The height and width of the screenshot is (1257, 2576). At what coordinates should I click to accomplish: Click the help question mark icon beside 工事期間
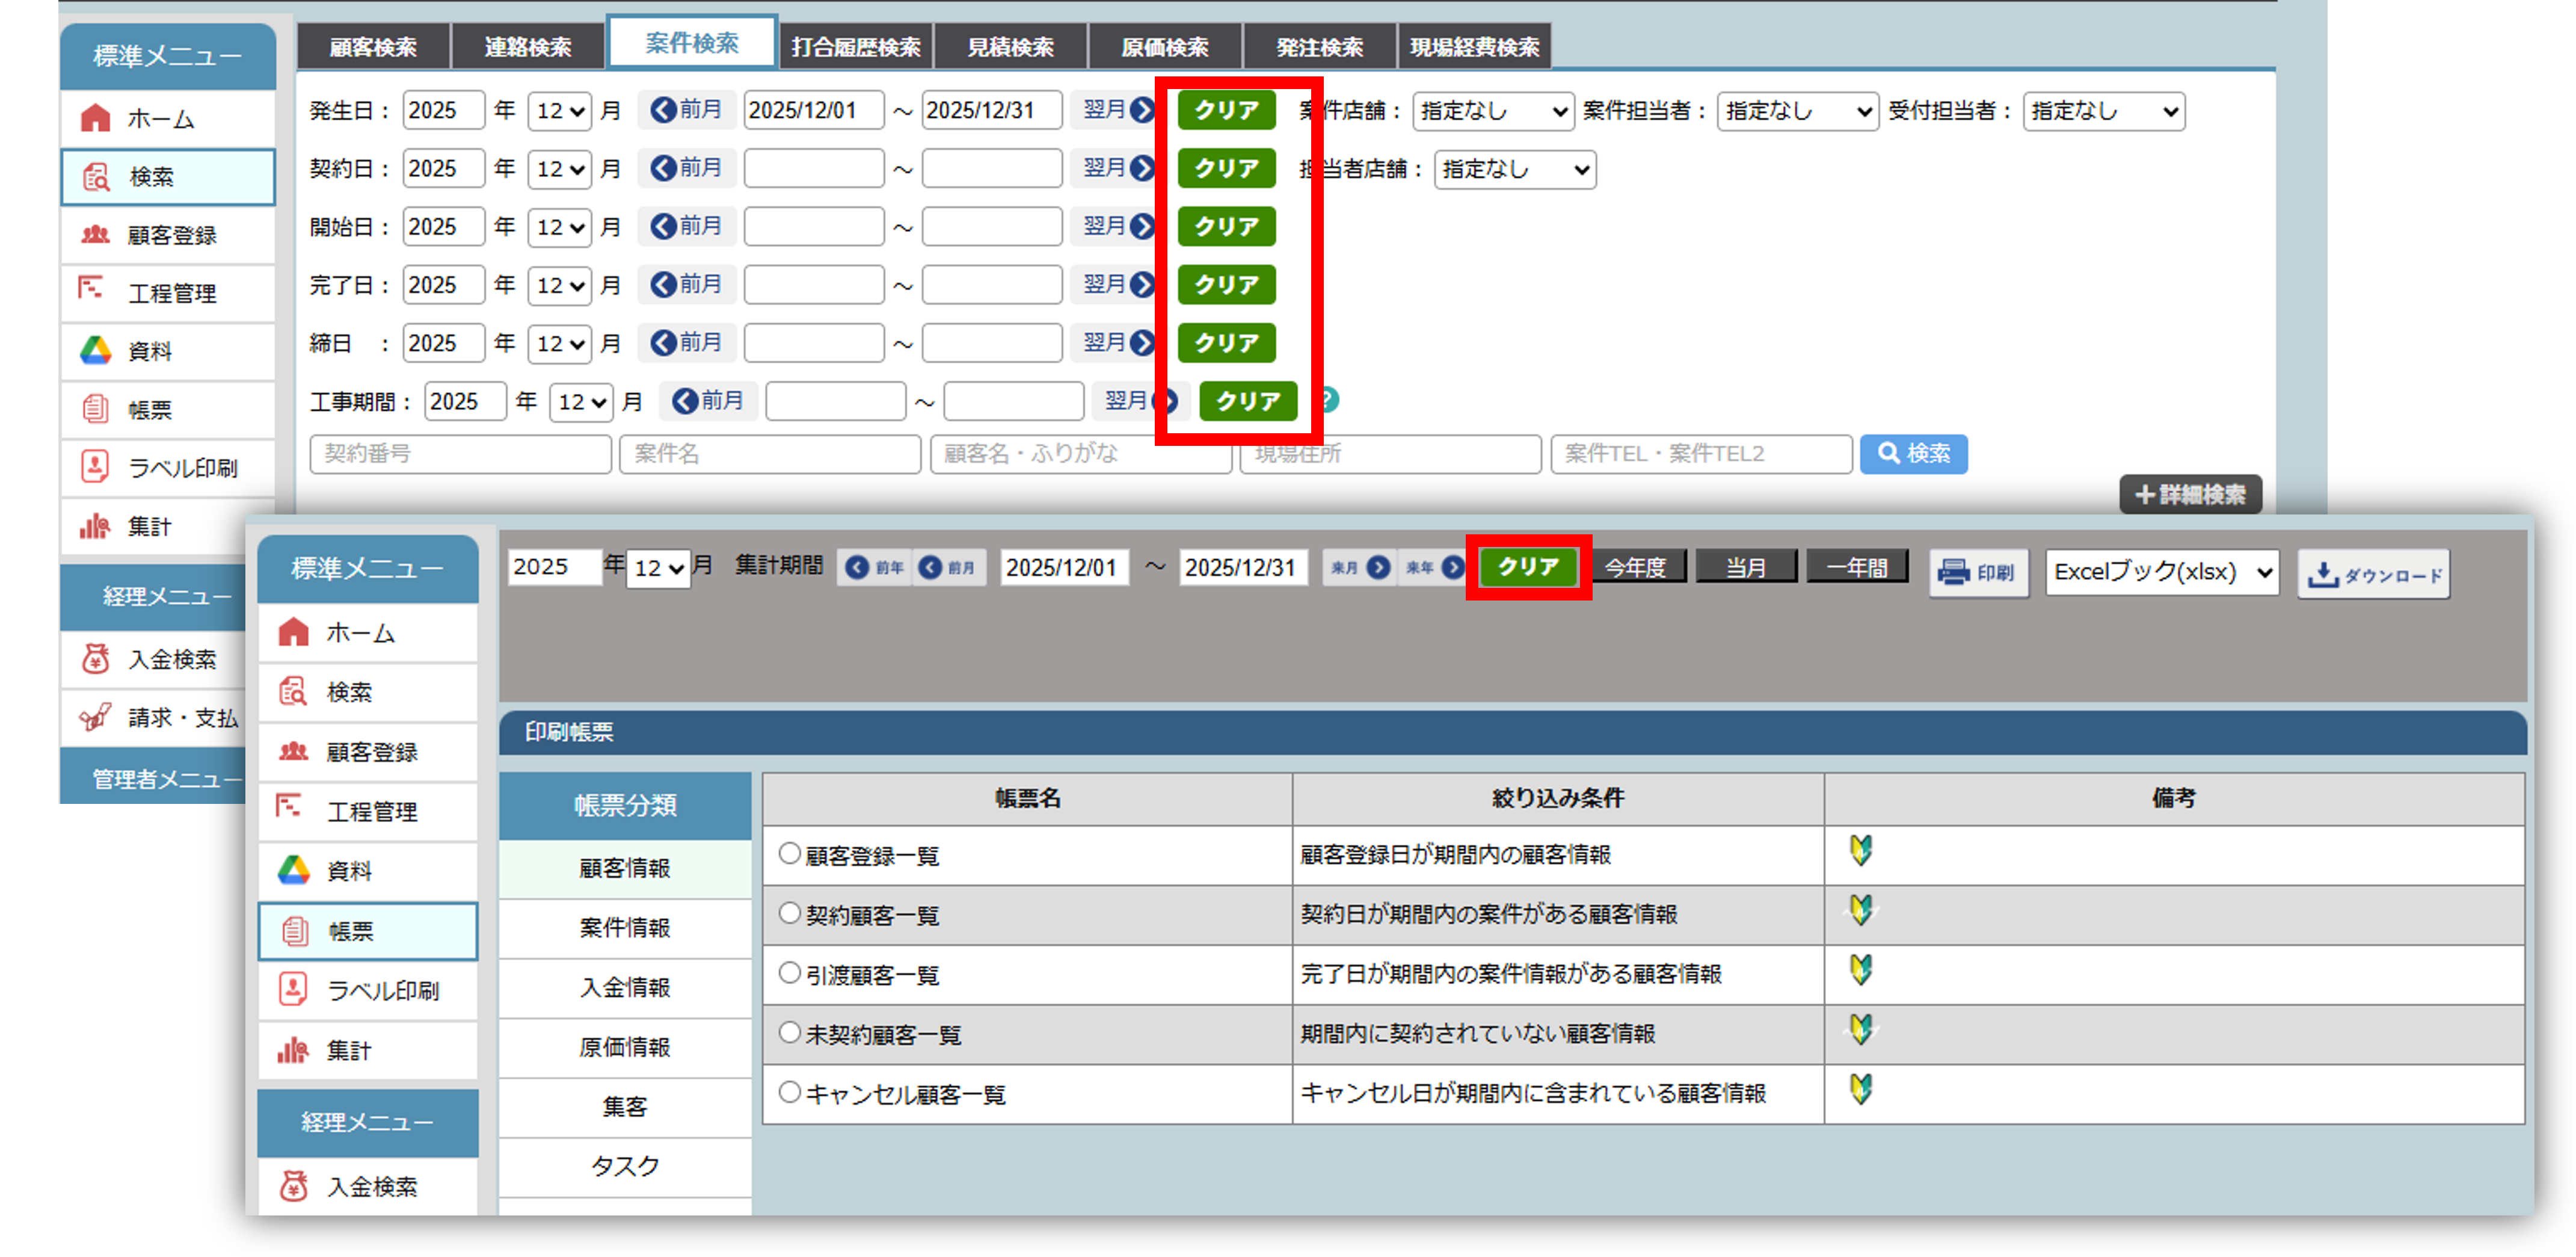1327,400
